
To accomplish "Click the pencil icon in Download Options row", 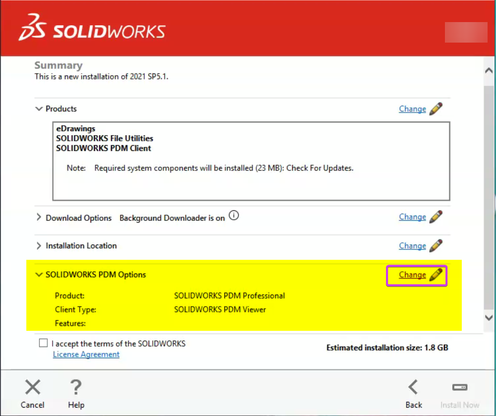I will click(436, 217).
